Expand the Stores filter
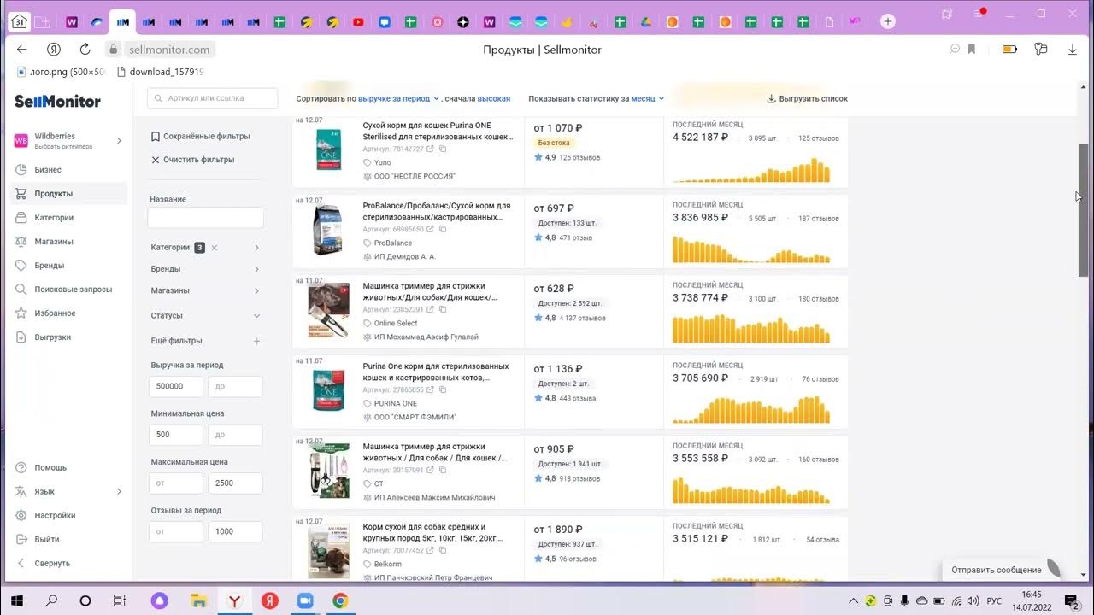This screenshot has width=1094, height=615. 256,290
